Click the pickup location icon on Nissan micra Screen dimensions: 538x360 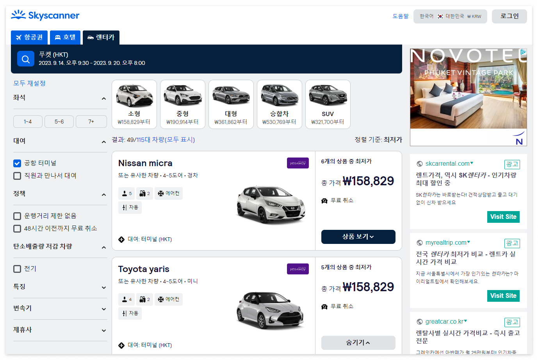tap(121, 239)
